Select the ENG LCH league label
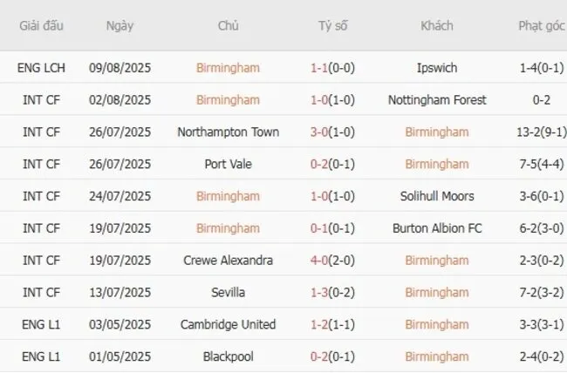The image size is (567, 373). pos(40,68)
